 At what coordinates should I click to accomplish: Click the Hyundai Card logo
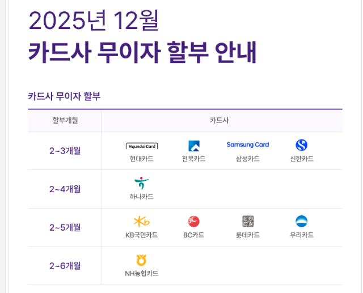142,146
